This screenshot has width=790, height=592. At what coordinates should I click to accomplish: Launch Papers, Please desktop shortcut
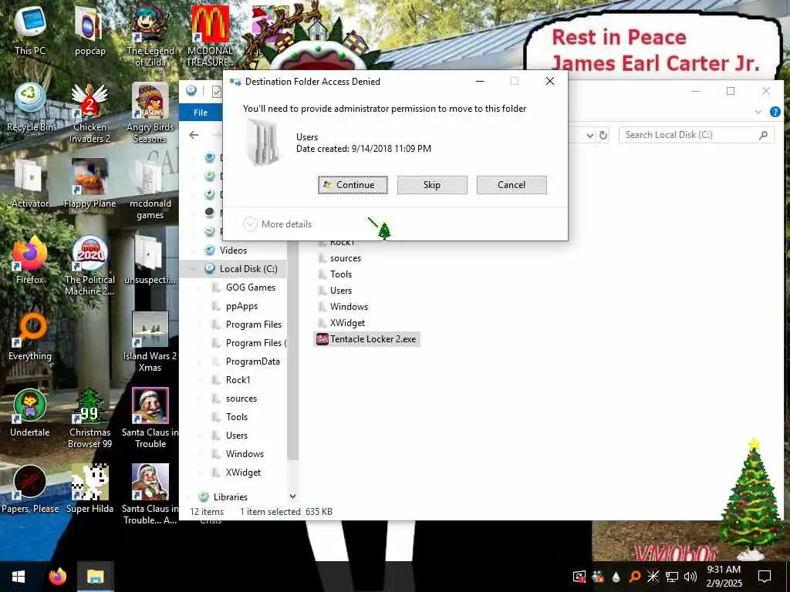click(x=30, y=489)
